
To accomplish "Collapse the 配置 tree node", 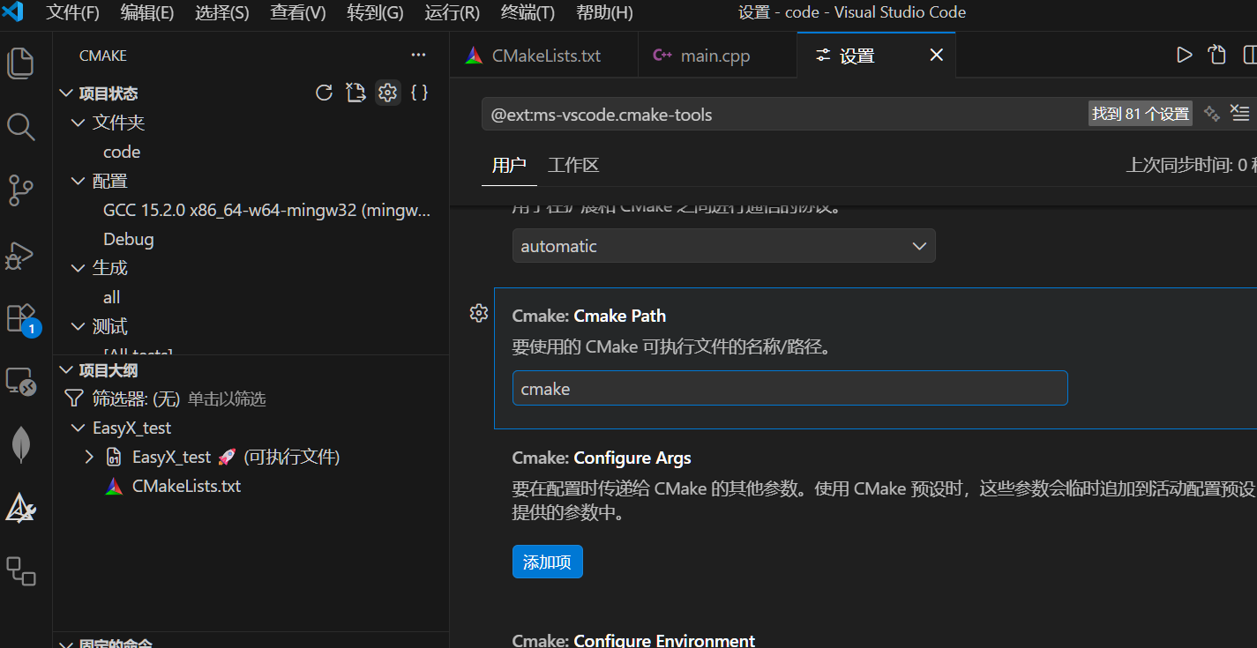I will click(78, 181).
